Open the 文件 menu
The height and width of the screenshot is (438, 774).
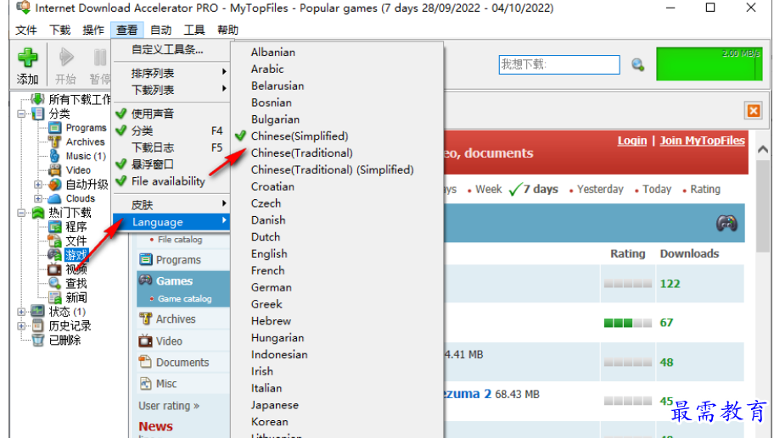coord(25,30)
